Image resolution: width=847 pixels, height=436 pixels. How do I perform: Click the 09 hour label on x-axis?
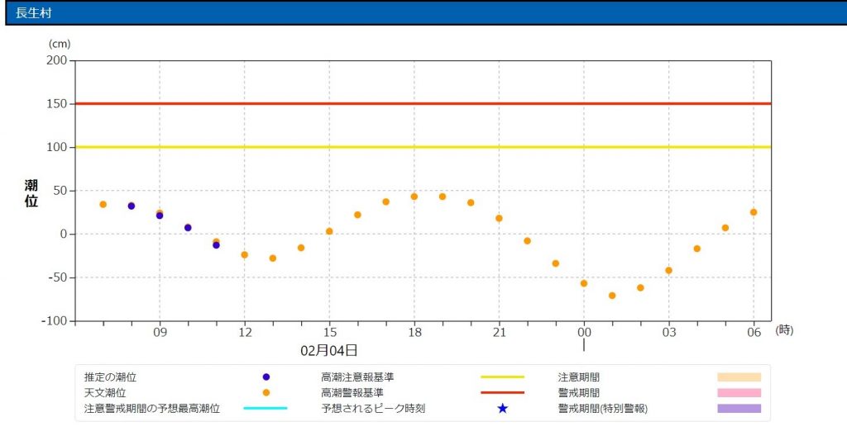(160, 333)
